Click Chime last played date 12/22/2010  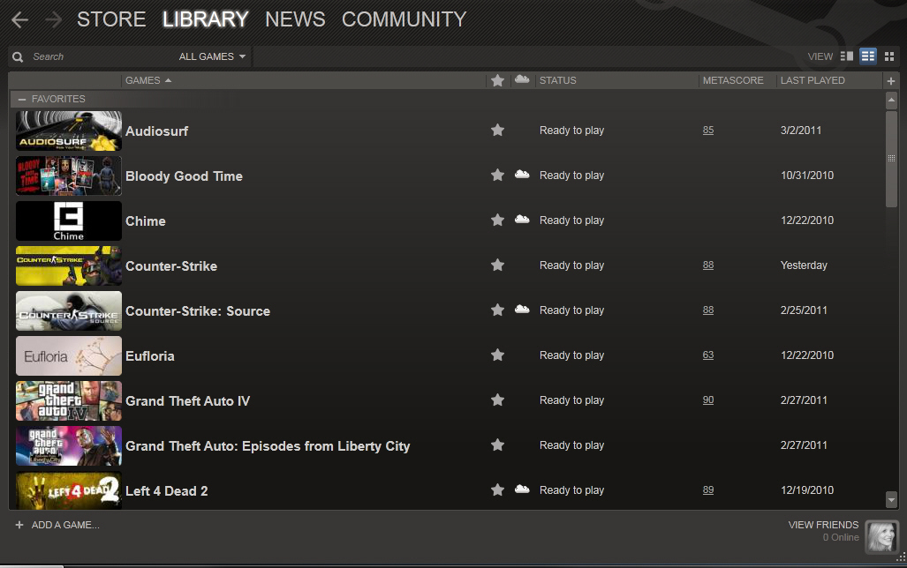pyautogui.click(x=807, y=220)
